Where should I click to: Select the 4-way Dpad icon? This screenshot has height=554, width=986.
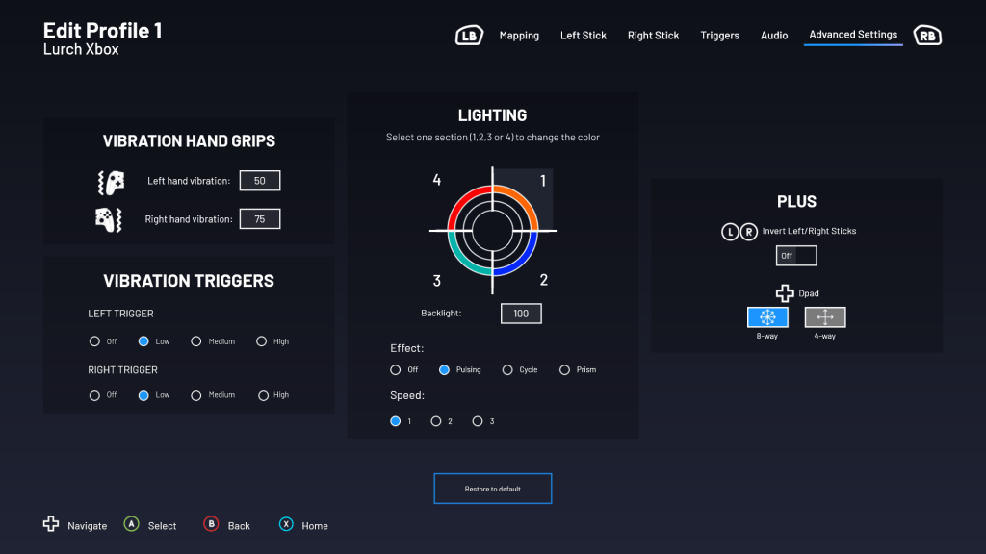pyautogui.click(x=824, y=317)
